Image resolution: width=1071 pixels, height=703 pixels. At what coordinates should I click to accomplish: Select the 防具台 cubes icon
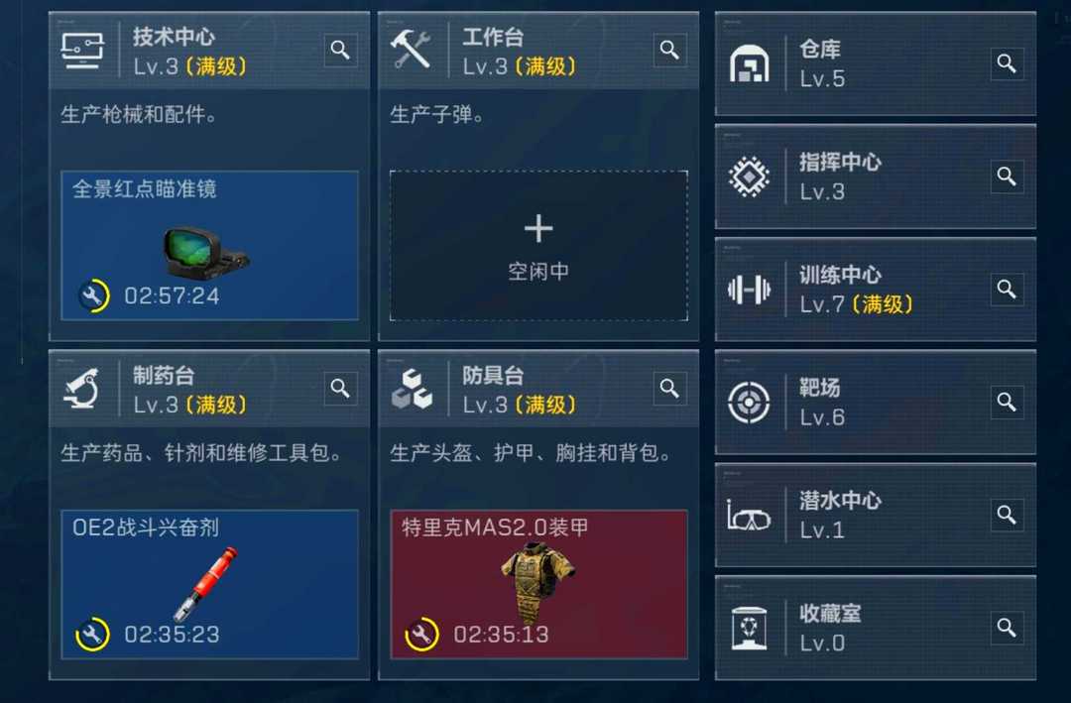[x=412, y=389]
